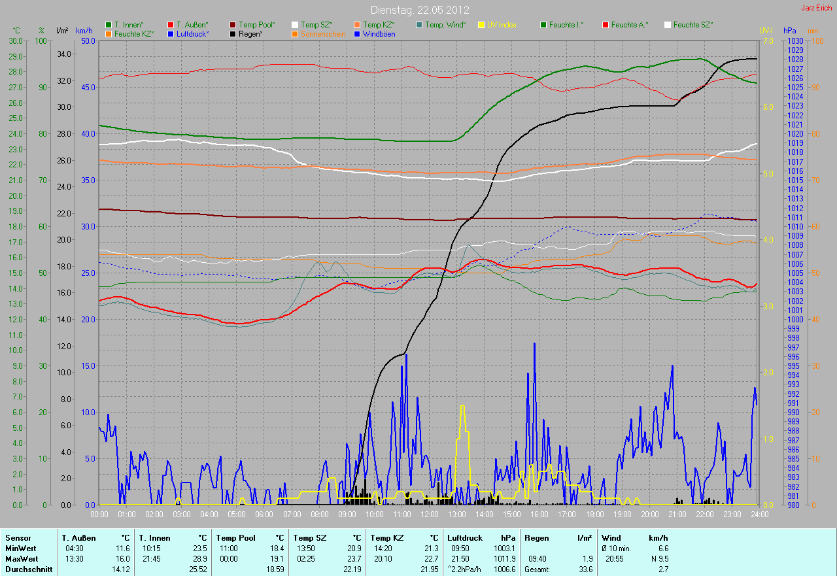Viewport: 837px width, 576px height.
Task: Select the maximum pressure value '1011.9'
Action: [x=504, y=559]
